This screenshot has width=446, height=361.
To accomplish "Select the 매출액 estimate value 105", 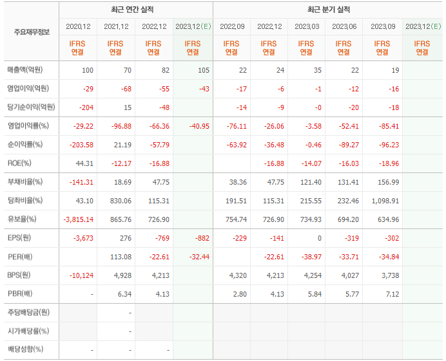I will [x=204, y=70].
